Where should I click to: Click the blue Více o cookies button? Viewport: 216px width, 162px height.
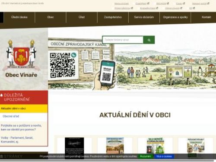164,156
